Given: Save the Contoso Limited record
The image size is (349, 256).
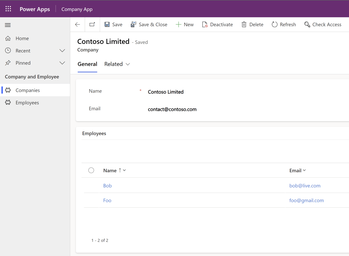Looking at the screenshot, I should click(113, 25).
